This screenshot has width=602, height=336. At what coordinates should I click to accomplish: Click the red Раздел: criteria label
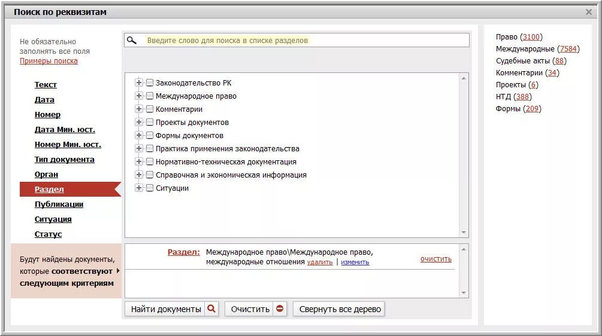click(183, 252)
